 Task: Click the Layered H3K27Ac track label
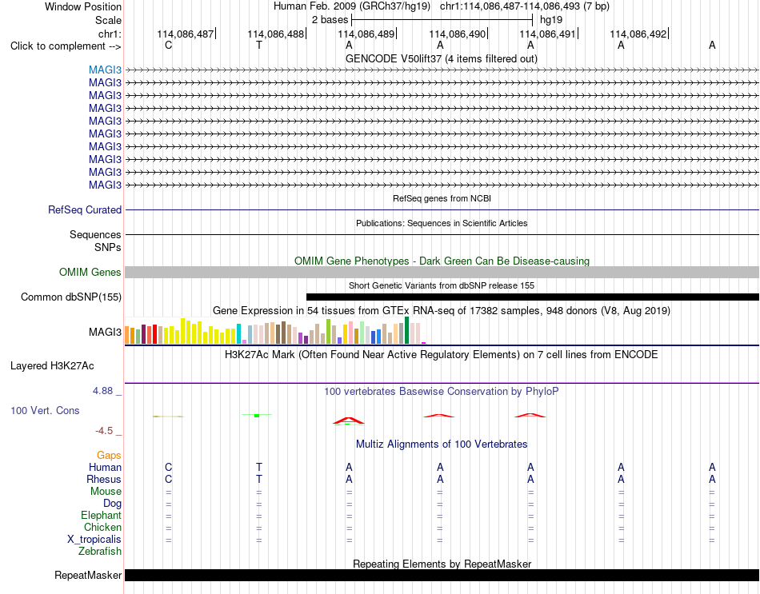click(52, 366)
